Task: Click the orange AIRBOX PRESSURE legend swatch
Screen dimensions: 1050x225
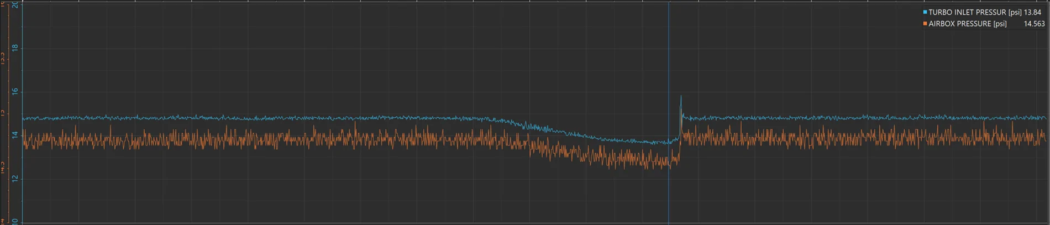Action: click(x=925, y=24)
